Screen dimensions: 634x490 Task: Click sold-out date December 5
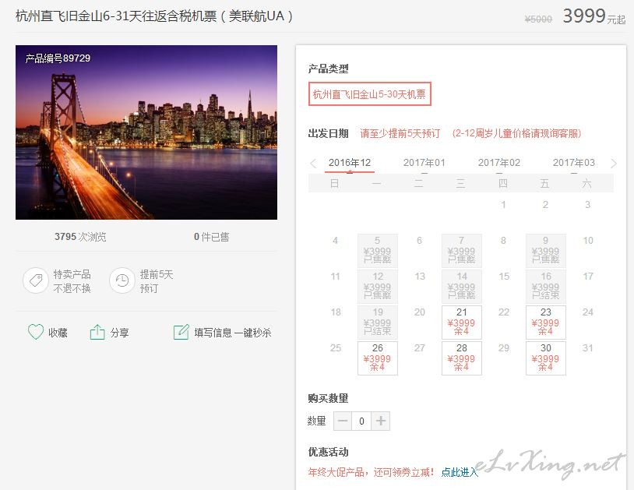[377, 251]
